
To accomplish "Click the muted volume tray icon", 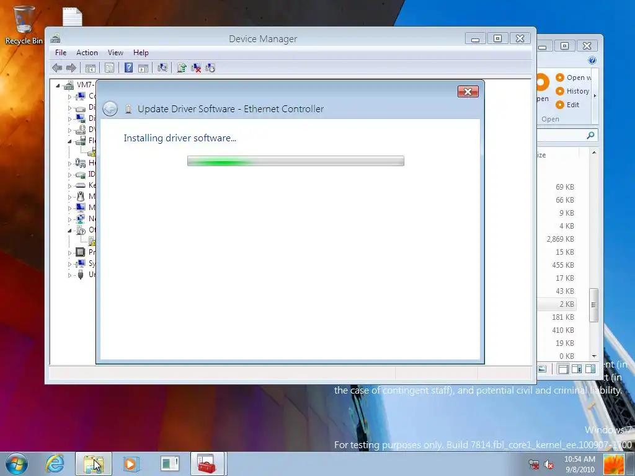I will [549, 464].
